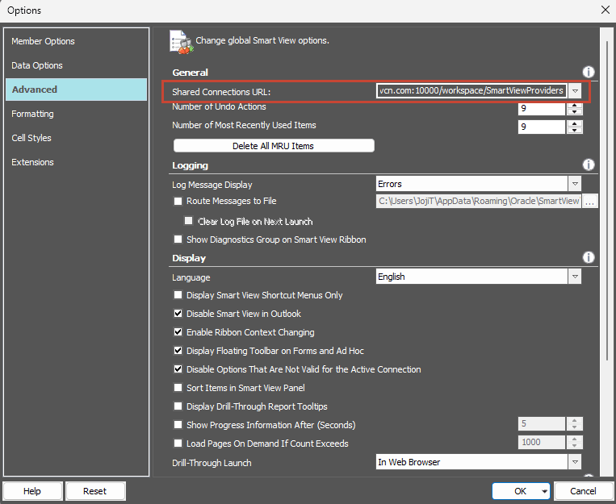Click the Number of Undo Actions value field
Image resolution: width=616 pixels, height=504 pixels.
(x=542, y=108)
